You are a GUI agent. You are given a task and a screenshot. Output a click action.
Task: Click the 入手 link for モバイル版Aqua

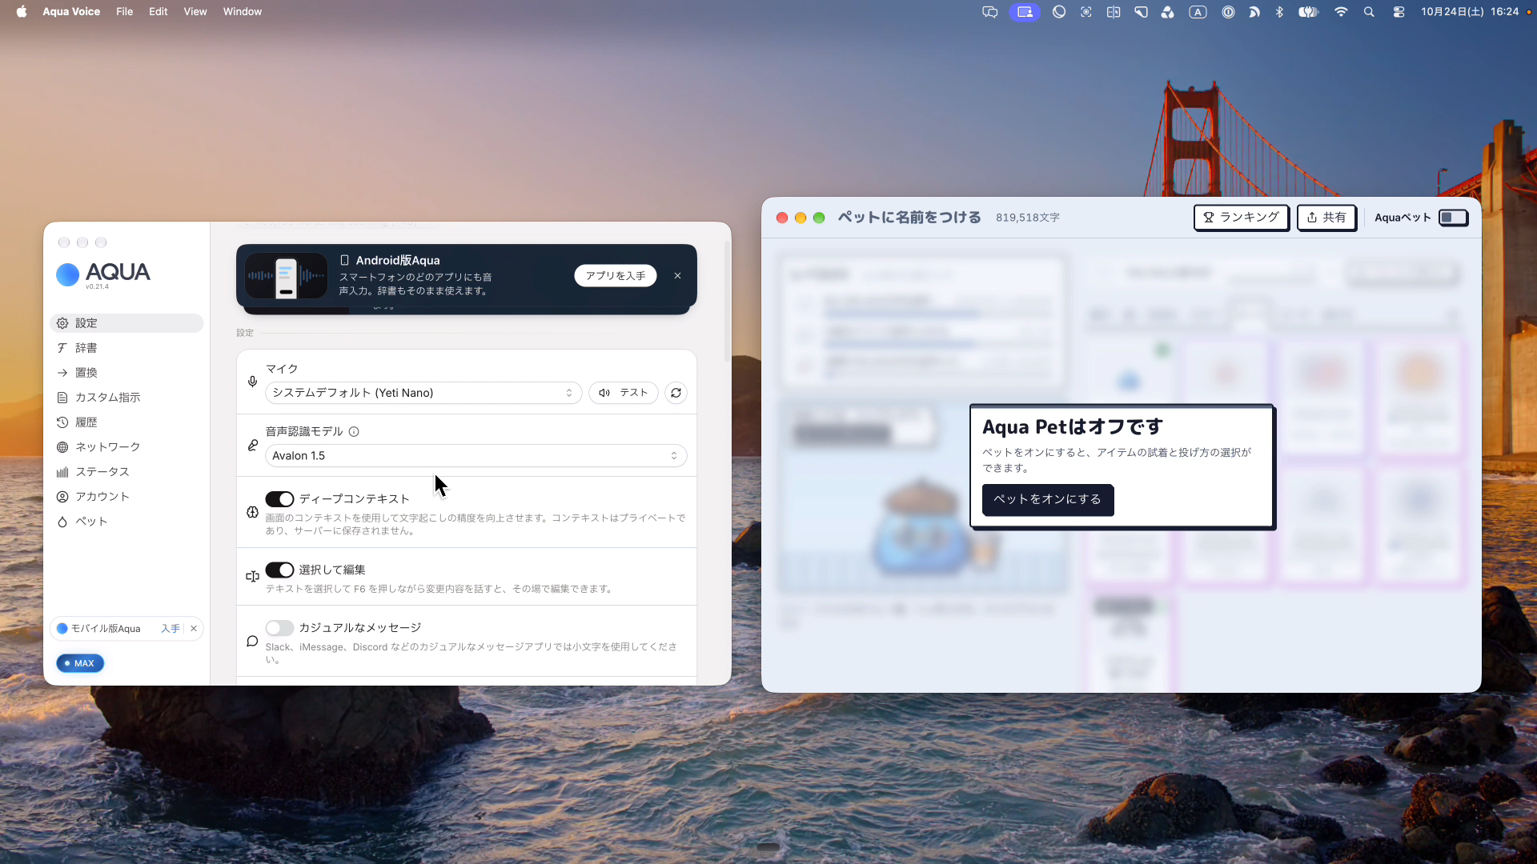click(x=170, y=629)
